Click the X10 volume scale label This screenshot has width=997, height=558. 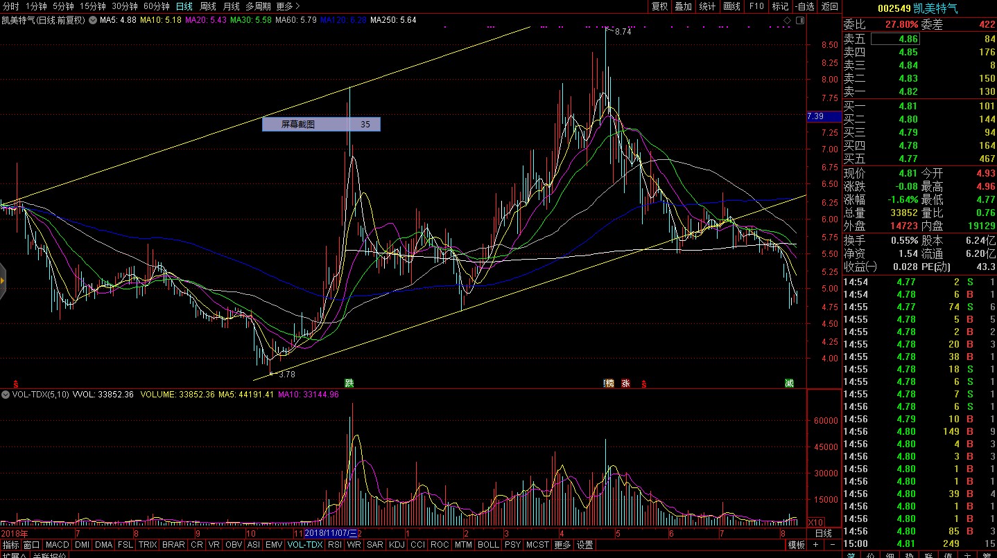point(816,522)
